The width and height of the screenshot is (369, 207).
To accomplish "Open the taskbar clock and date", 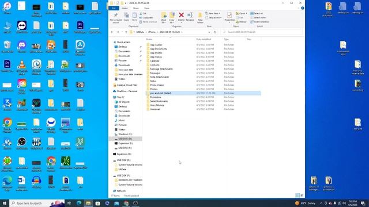I will pos(352,203).
